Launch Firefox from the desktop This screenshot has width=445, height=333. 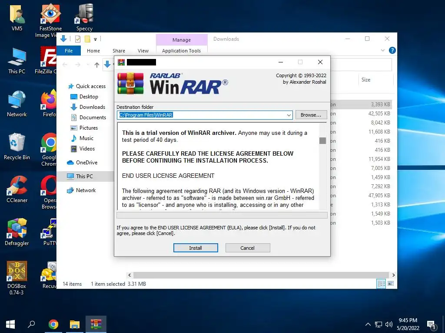48,104
